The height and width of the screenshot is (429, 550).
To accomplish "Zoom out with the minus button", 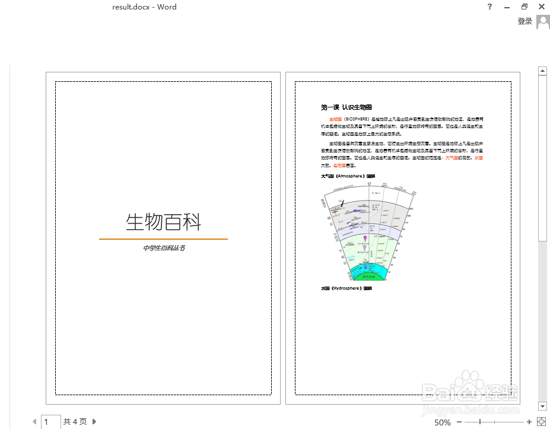I will tap(459, 422).
